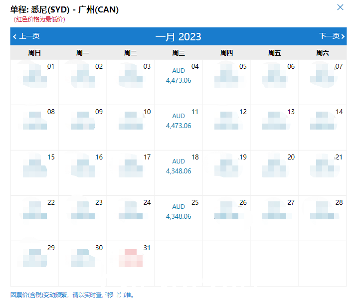
Task: Choose the date 13 cell
Action: click(274, 128)
